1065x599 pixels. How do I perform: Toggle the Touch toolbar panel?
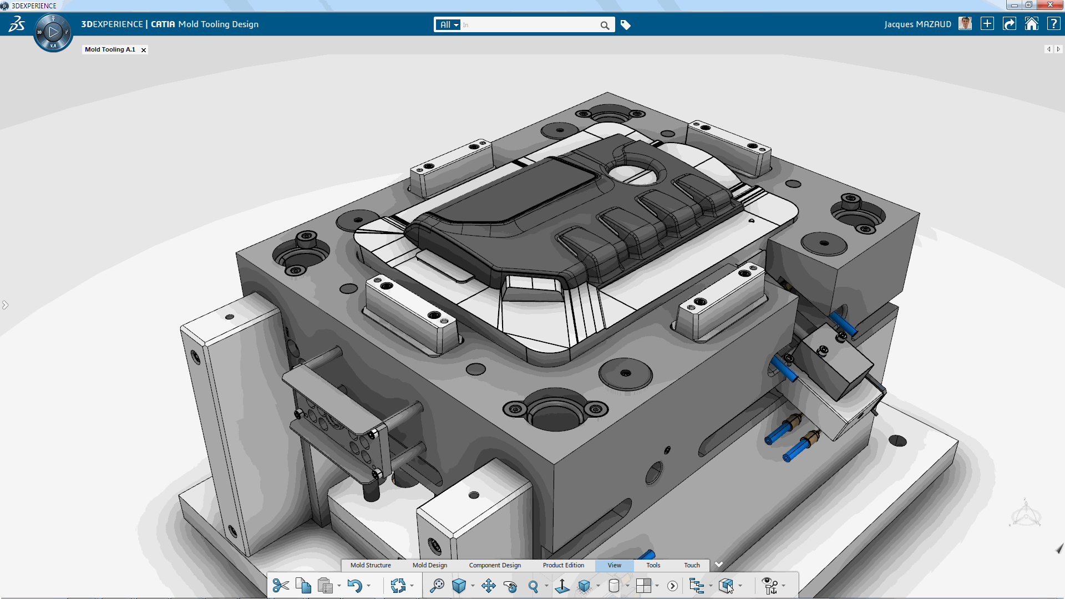690,565
